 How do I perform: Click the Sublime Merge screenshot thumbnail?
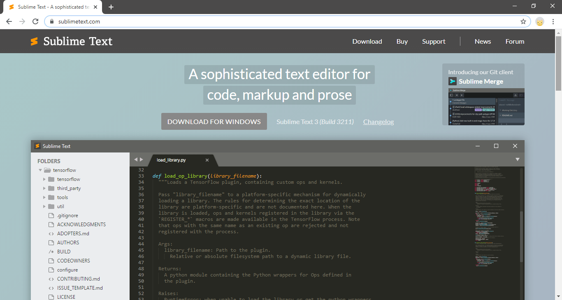coord(486,106)
